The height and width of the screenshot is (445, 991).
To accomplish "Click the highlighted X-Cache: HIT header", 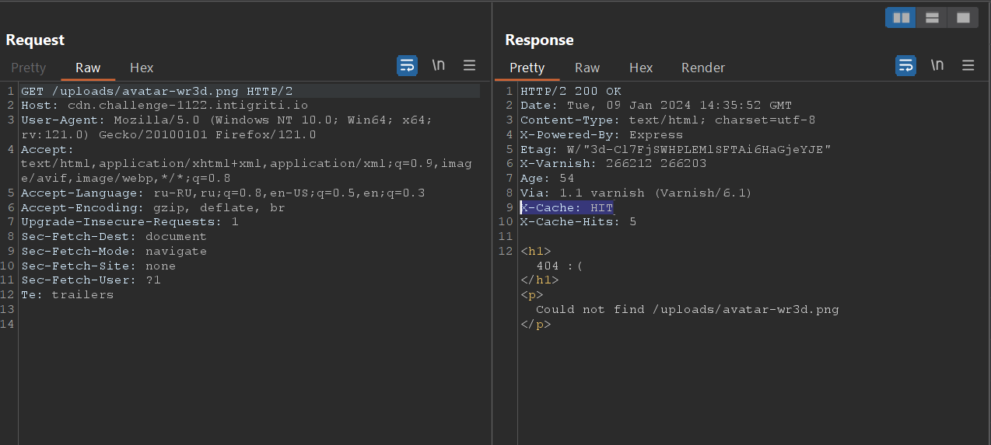I will pos(567,207).
